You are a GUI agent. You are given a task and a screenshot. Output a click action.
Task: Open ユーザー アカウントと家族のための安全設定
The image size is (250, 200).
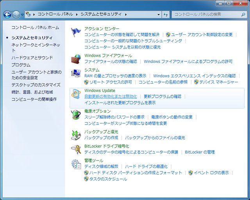point(36,75)
